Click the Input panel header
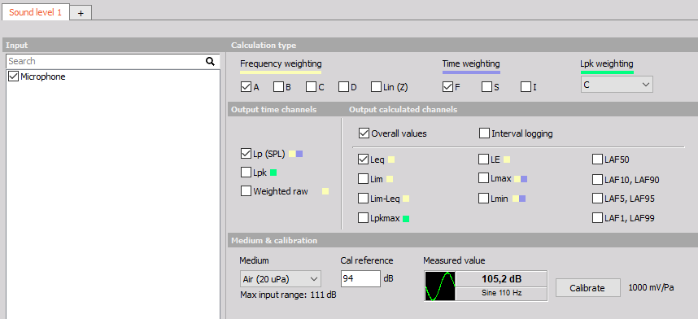Viewport: 698px width, 319px height. [x=114, y=45]
